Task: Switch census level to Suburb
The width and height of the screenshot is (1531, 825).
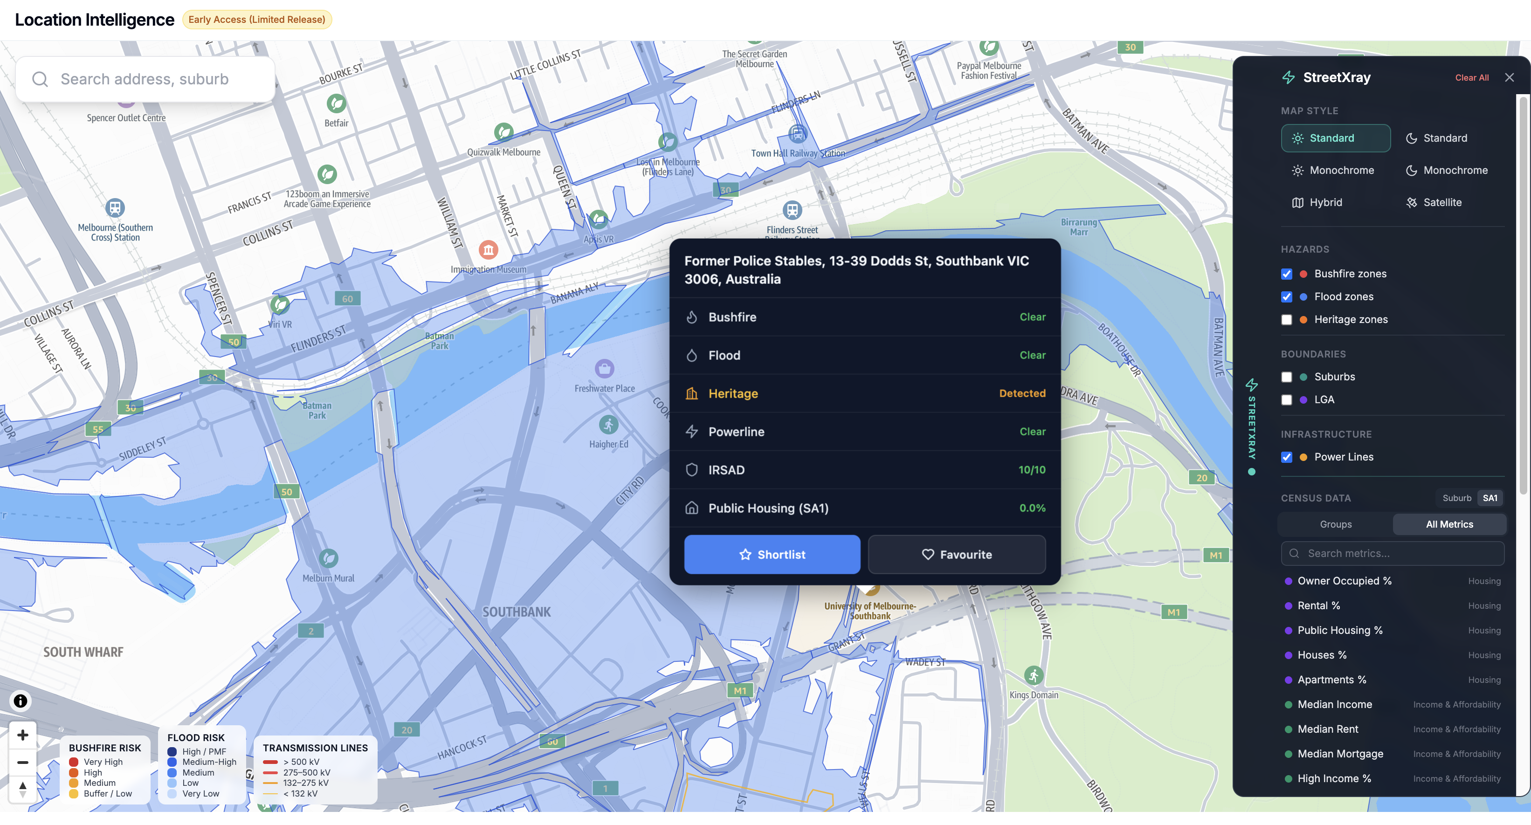Action: coord(1456,498)
